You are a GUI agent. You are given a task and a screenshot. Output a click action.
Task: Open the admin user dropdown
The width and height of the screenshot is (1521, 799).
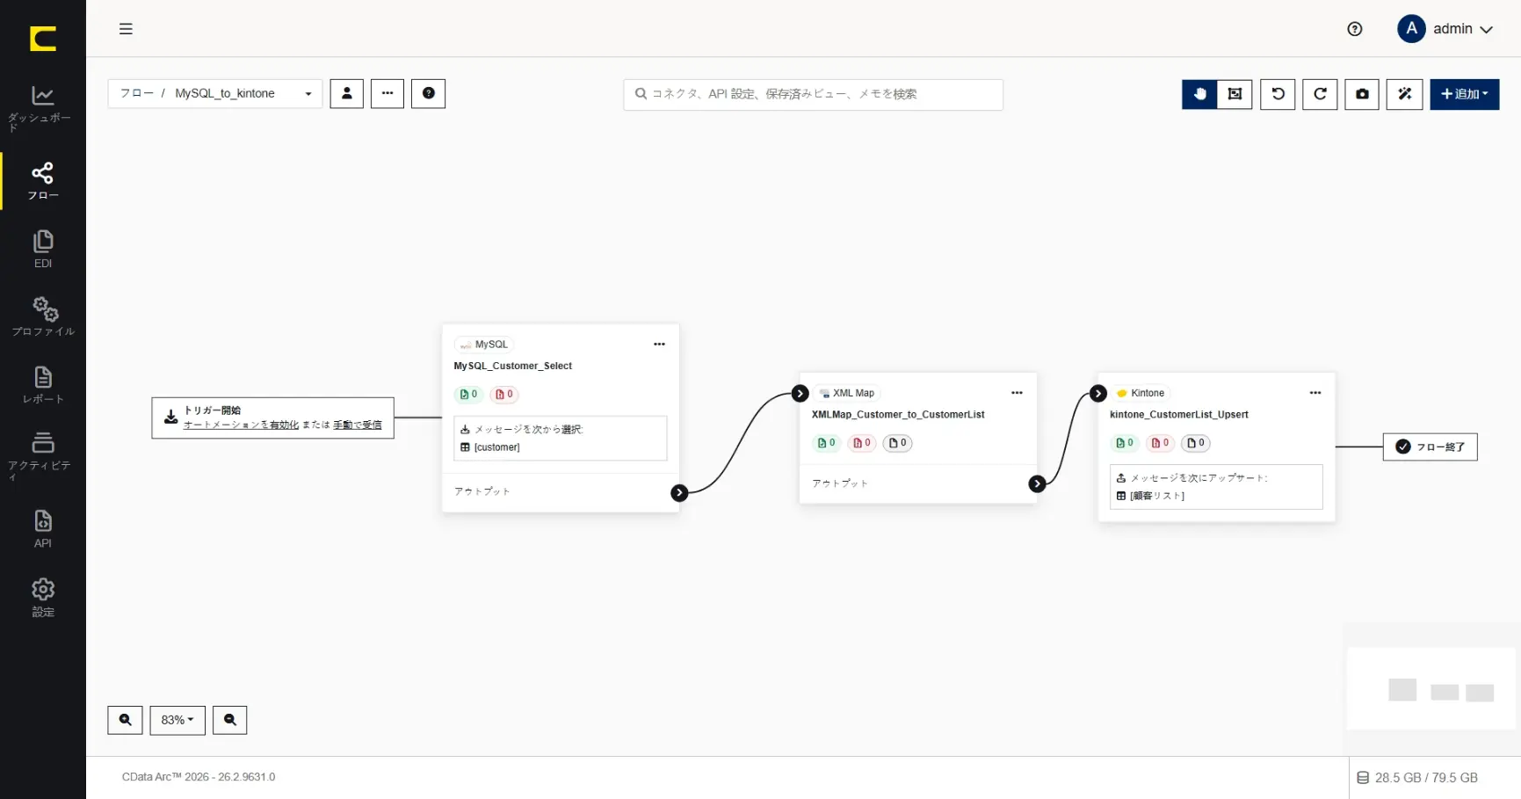(1445, 29)
